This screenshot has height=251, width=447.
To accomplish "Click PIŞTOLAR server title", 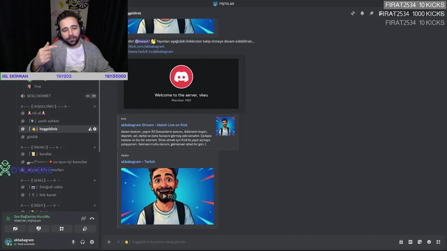I will [227, 4].
